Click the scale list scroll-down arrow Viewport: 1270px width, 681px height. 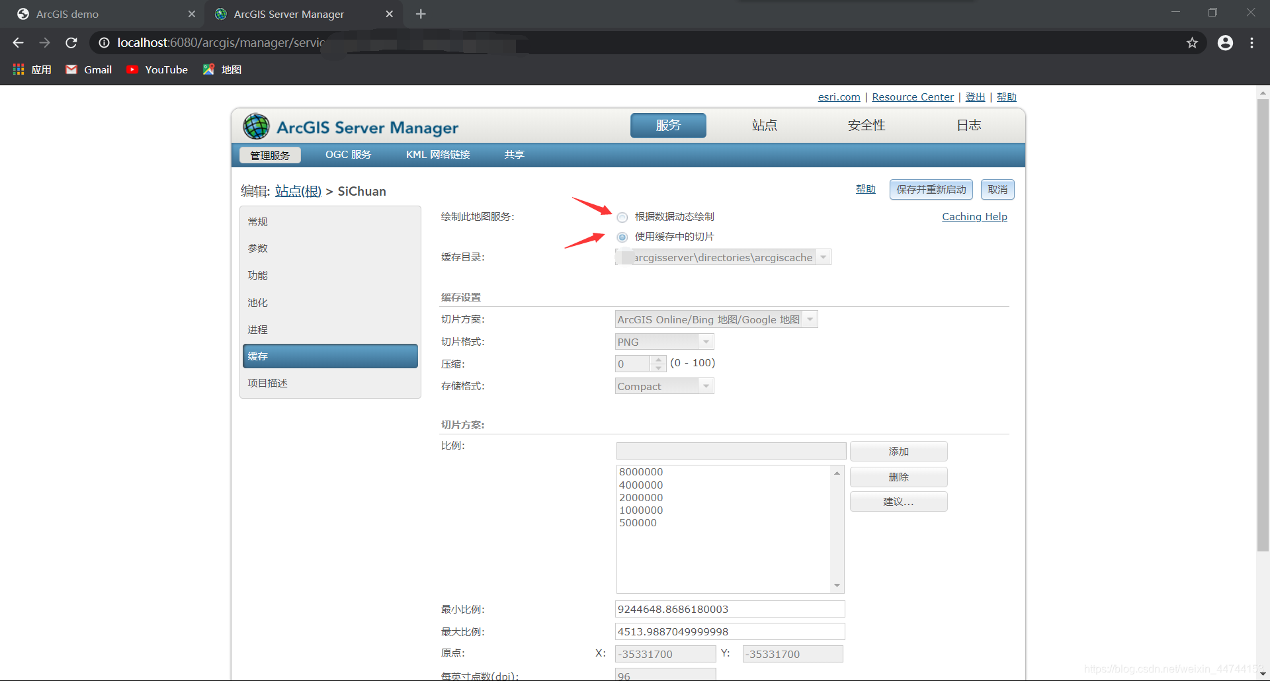(837, 586)
